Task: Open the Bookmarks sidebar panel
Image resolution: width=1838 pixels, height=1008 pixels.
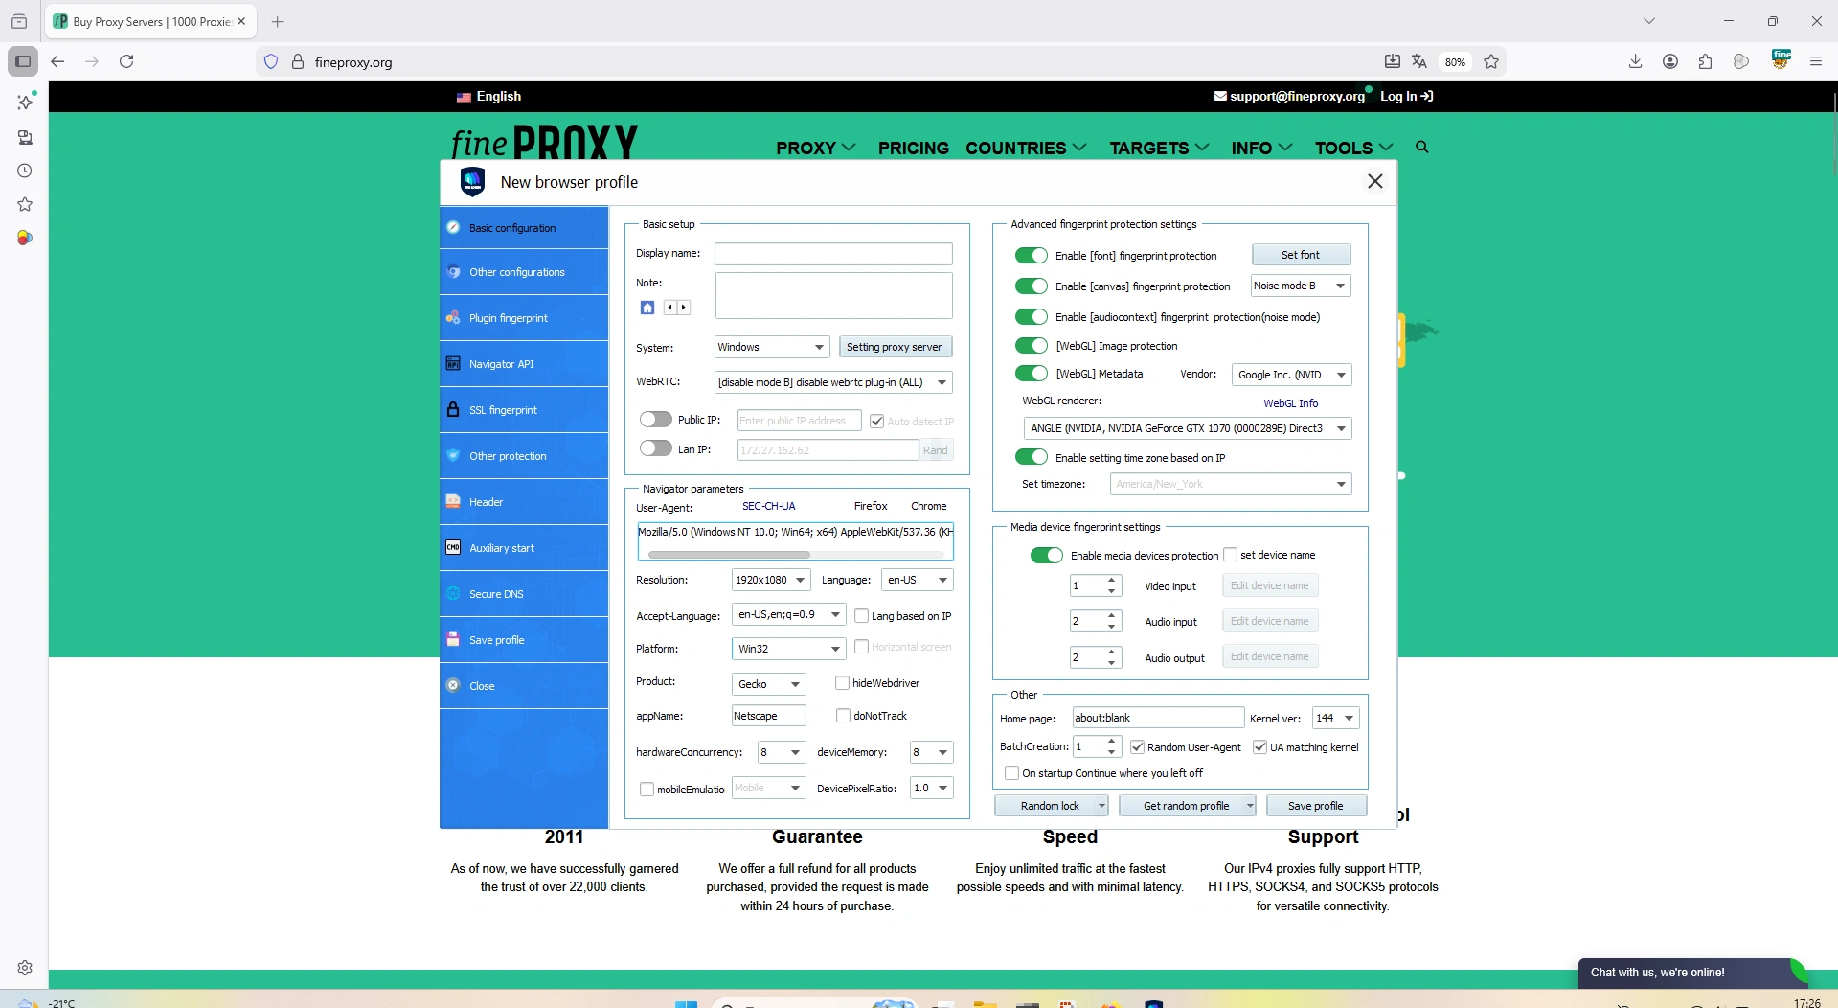Action: pyautogui.click(x=25, y=204)
